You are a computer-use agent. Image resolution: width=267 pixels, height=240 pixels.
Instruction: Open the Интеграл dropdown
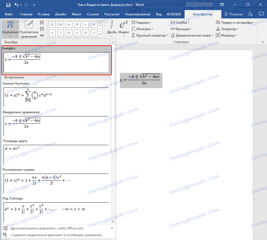click(142, 29)
